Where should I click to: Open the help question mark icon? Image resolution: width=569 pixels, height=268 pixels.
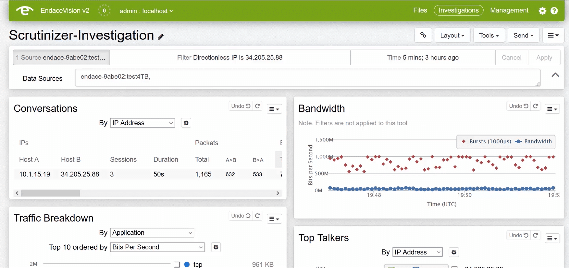(x=554, y=11)
